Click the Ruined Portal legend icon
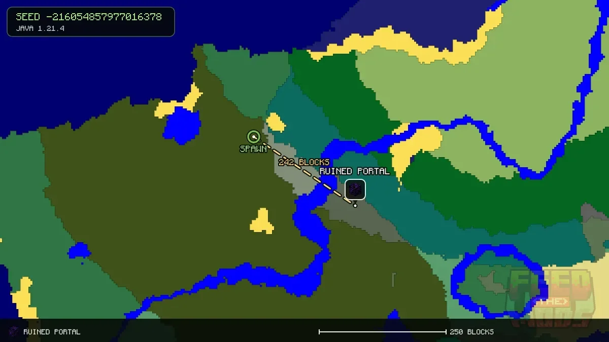 pos(14,332)
